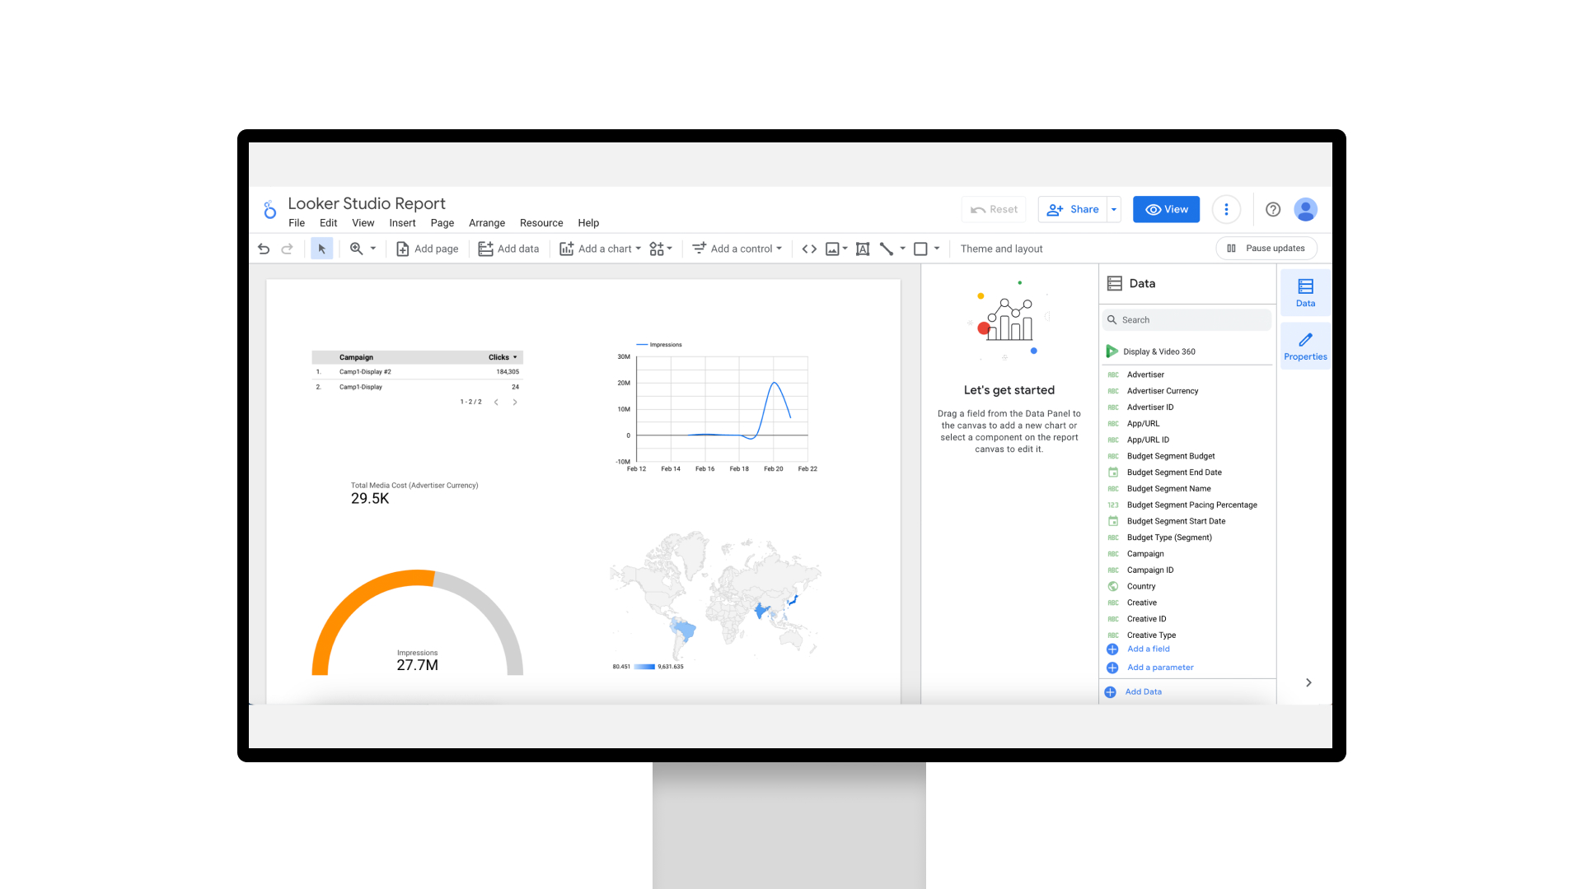
Task: Select the rectangle shape tool
Action: (x=921, y=249)
